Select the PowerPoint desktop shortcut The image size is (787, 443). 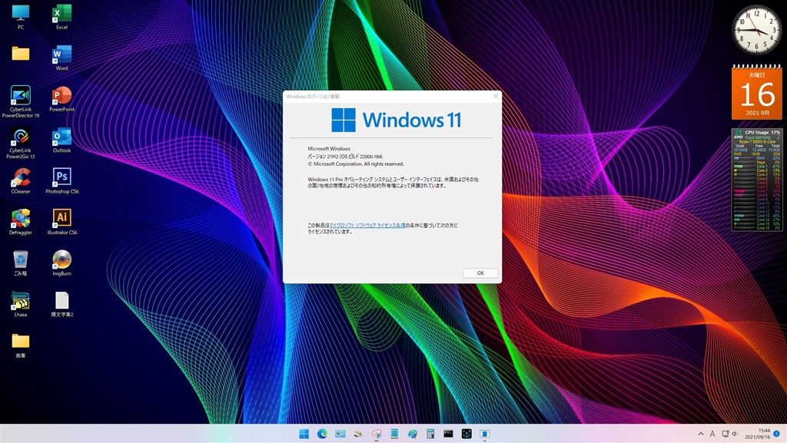(61, 96)
